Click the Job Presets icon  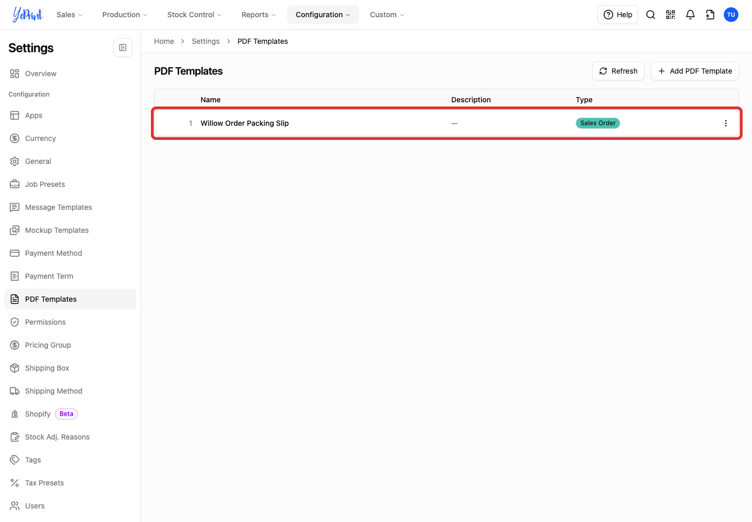[x=15, y=184]
